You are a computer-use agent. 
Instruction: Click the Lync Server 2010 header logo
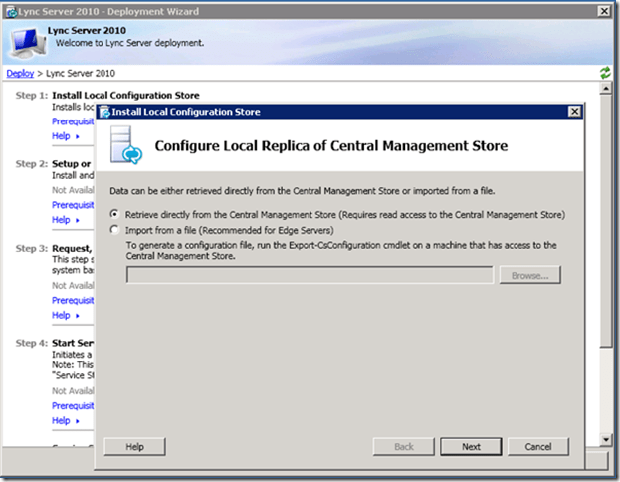28,40
